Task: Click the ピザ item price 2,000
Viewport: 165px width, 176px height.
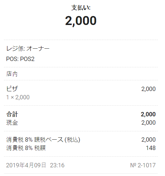Action: click(148, 89)
